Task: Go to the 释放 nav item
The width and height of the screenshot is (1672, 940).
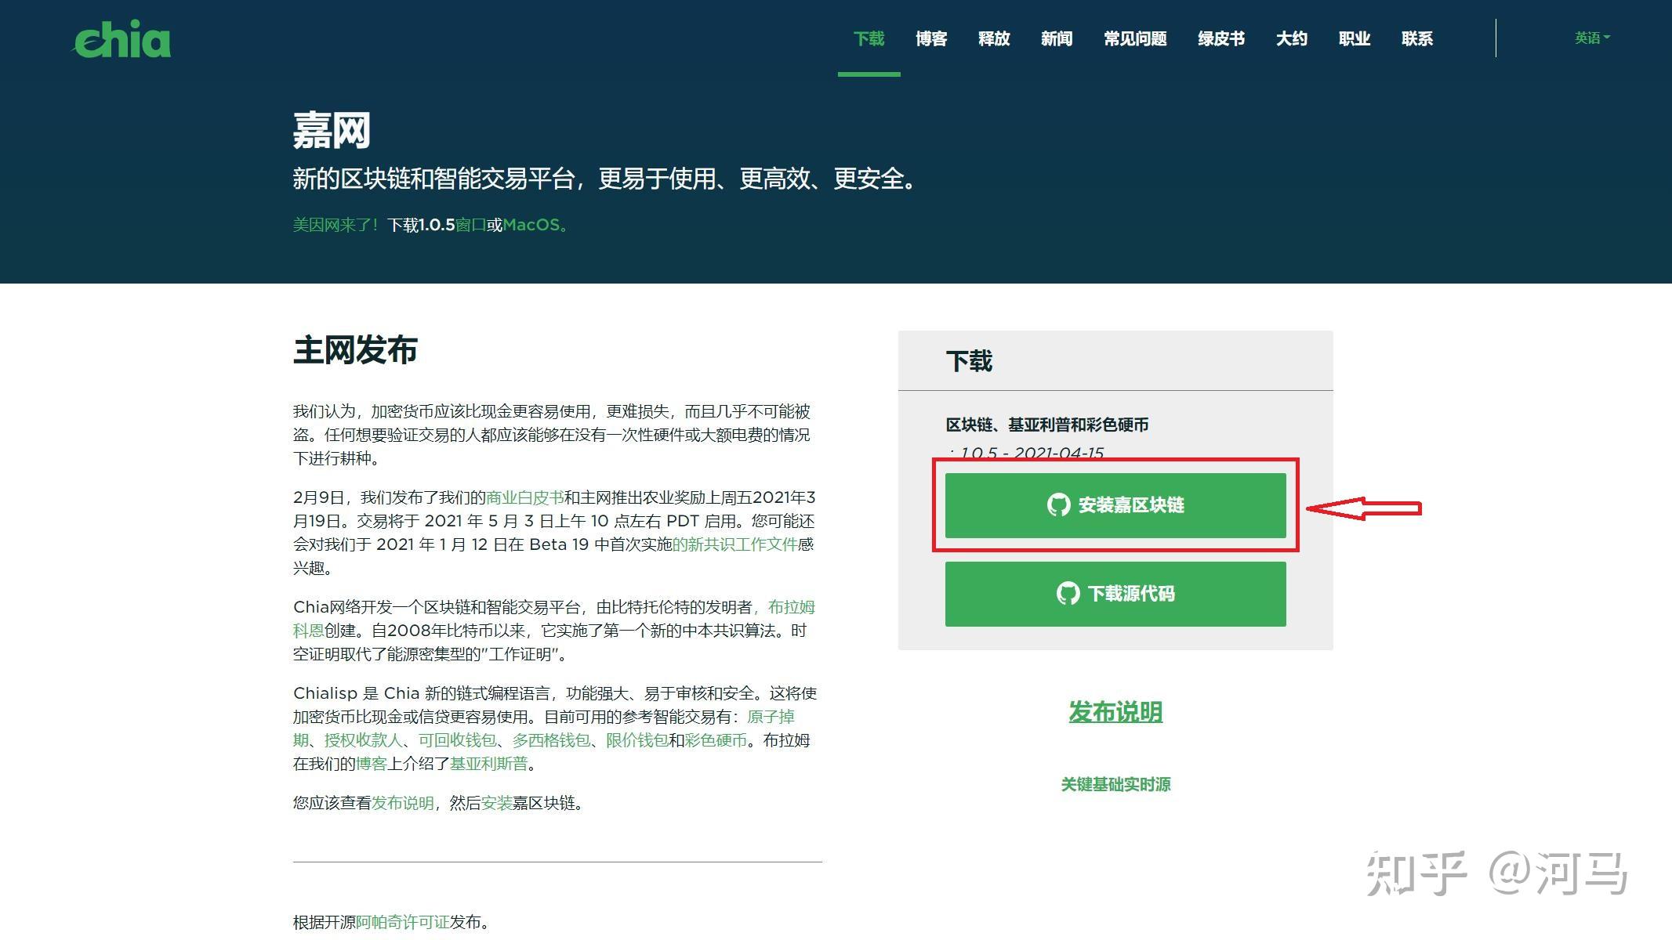Action: (x=994, y=38)
